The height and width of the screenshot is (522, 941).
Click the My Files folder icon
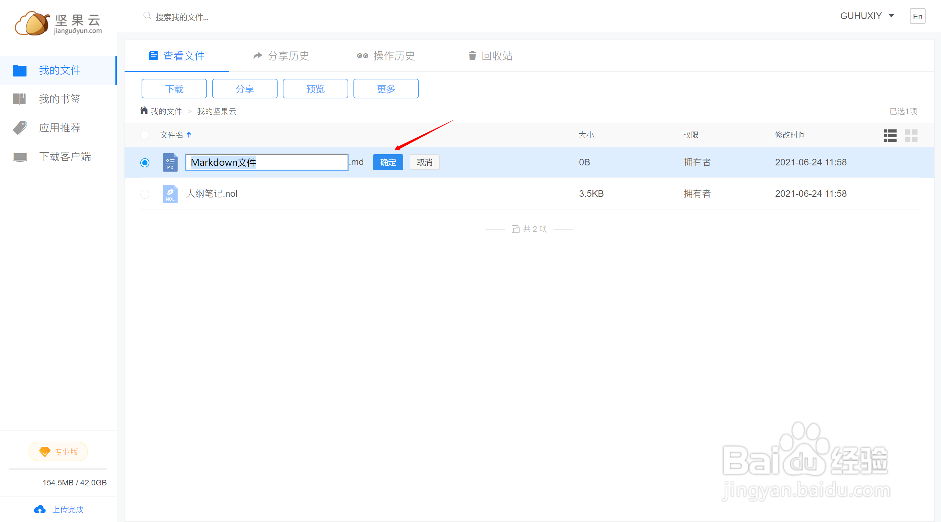click(x=19, y=70)
